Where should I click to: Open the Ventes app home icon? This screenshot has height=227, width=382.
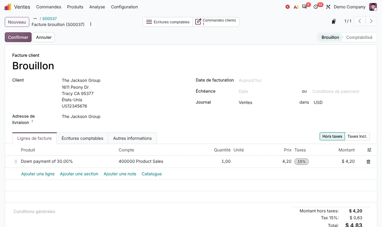point(8,7)
